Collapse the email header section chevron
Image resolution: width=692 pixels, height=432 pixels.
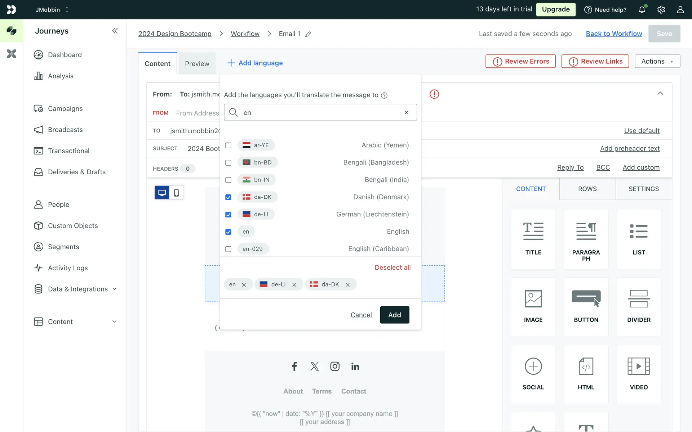pos(660,94)
